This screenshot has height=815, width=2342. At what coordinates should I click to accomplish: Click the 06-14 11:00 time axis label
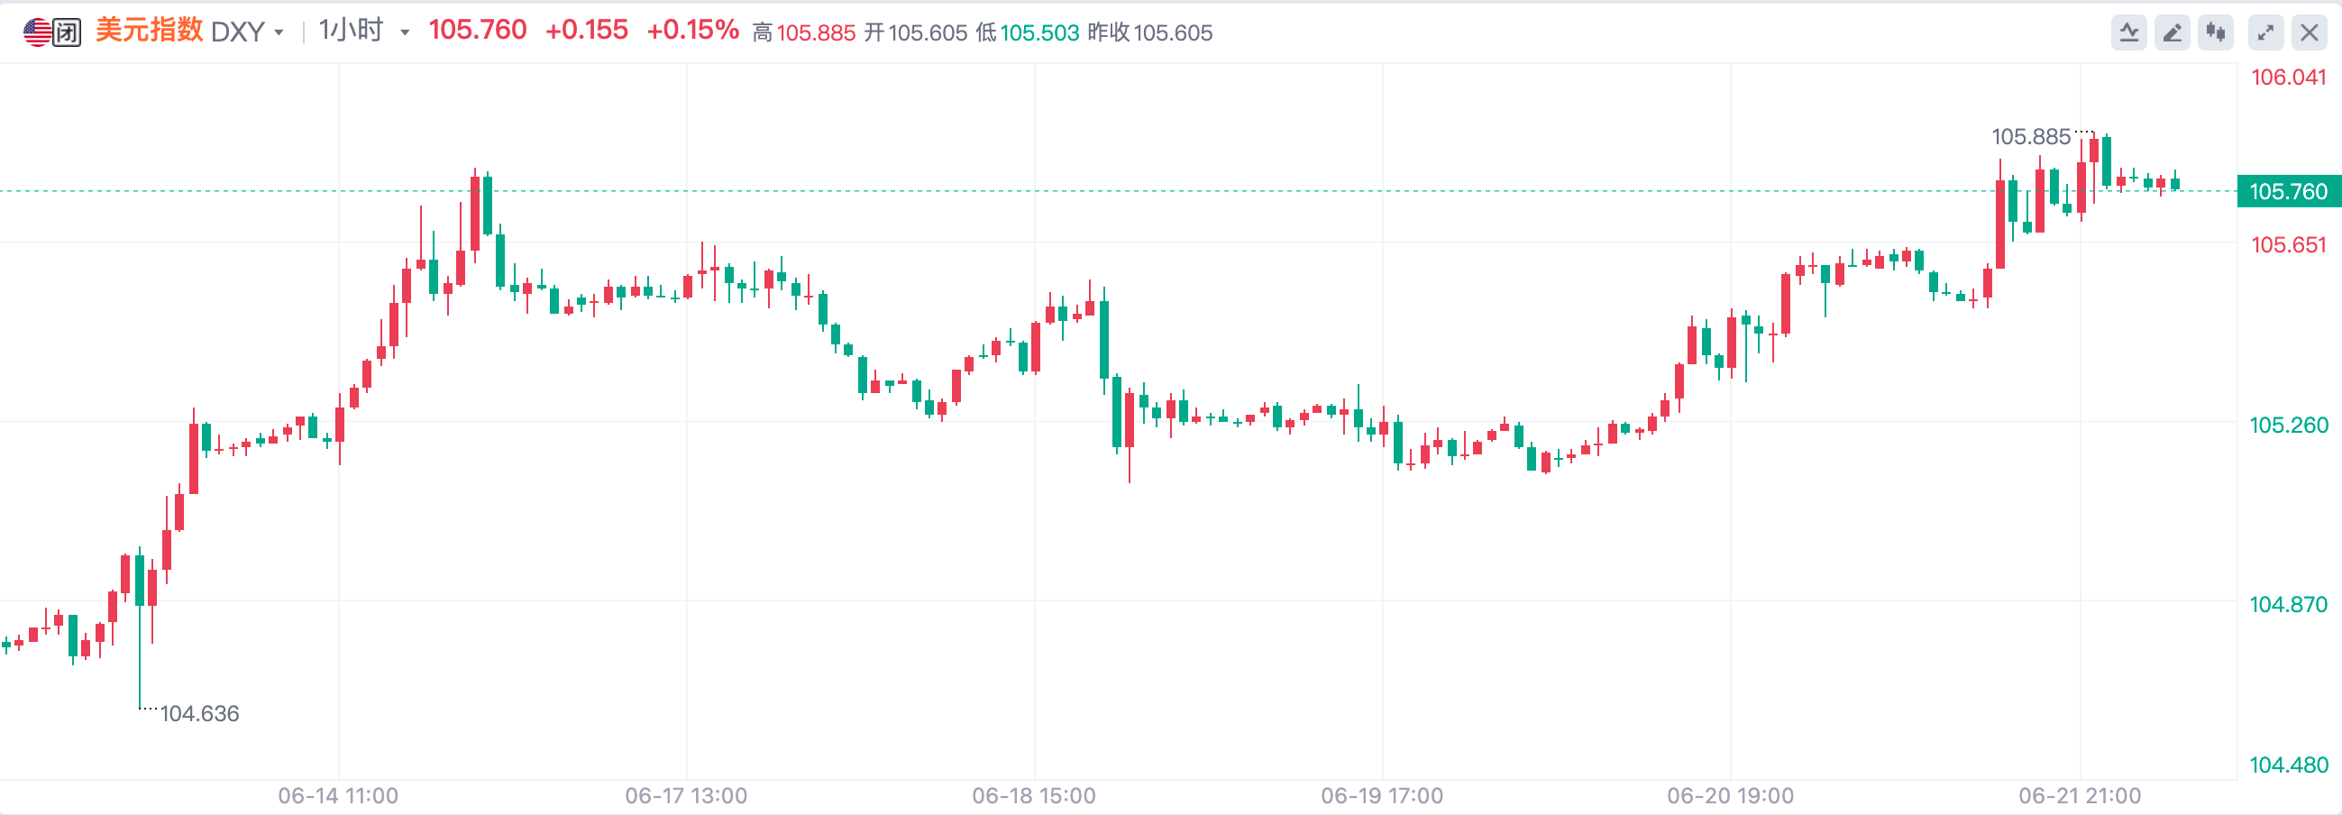[338, 796]
